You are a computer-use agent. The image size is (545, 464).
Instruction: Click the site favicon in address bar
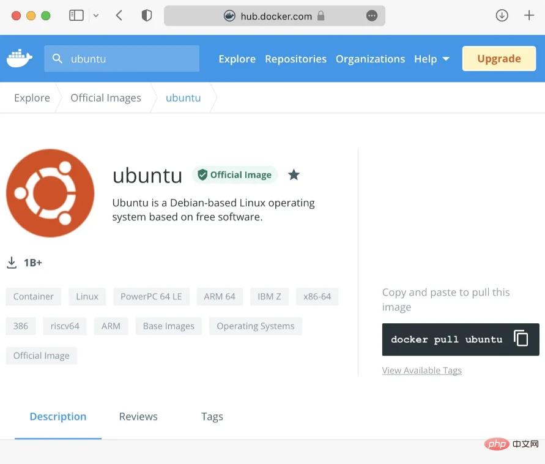point(229,16)
